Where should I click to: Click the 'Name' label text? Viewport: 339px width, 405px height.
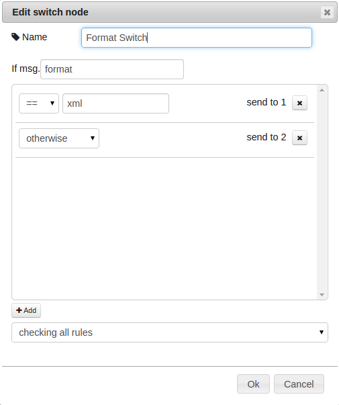35,37
